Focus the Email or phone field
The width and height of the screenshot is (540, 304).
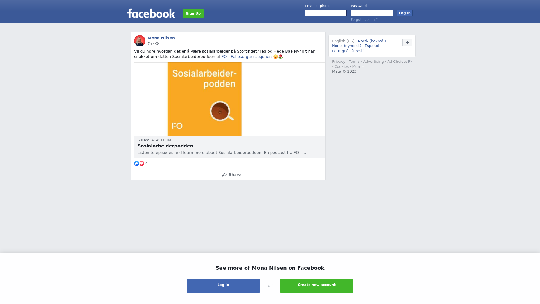point(326,13)
